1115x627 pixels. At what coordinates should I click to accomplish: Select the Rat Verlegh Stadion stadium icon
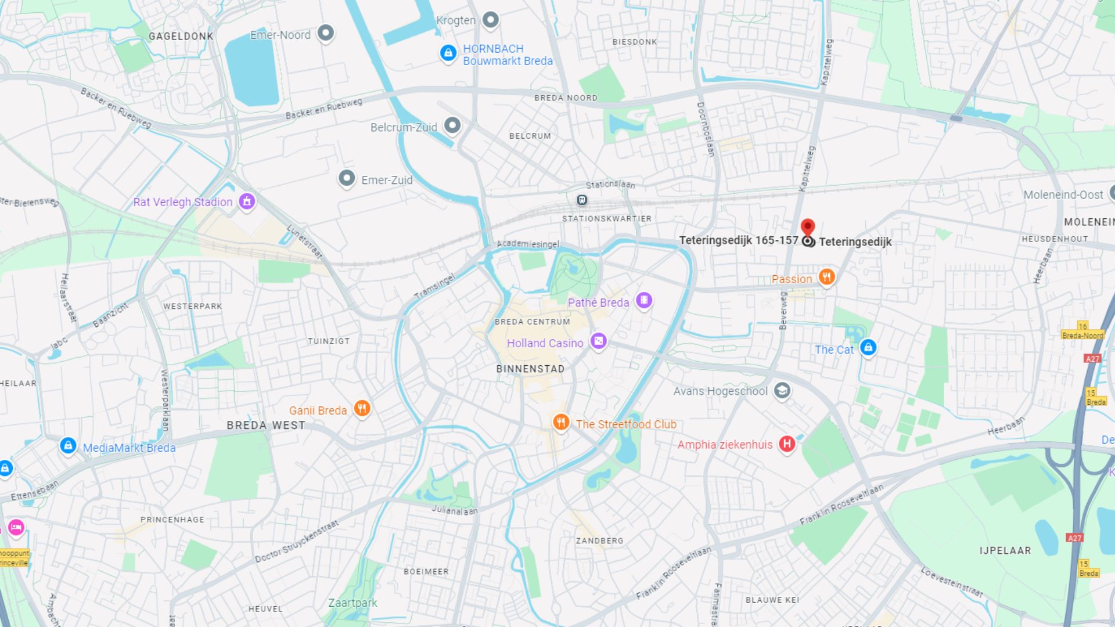pyautogui.click(x=247, y=201)
